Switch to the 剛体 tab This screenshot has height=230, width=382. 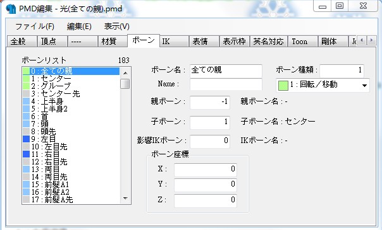click(x=333, y=41)
